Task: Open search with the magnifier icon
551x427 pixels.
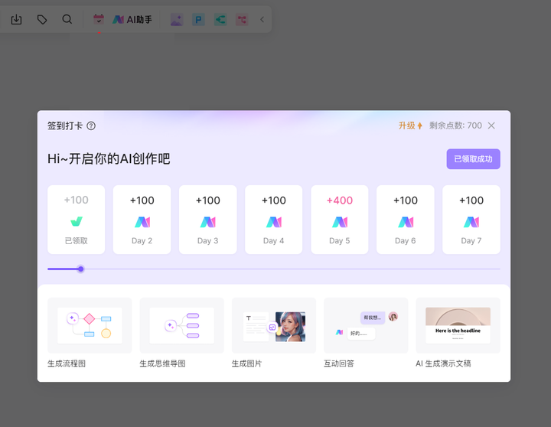Action: [67, 19]
